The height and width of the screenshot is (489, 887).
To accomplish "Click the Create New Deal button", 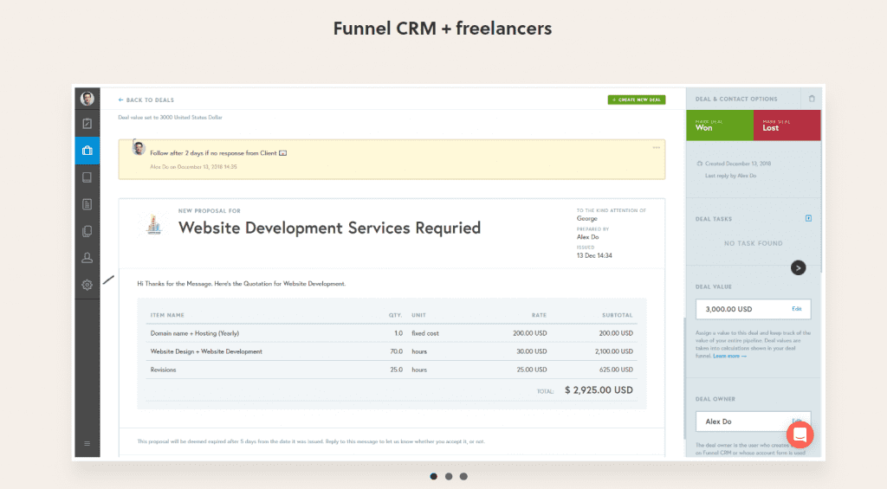I will click(637, 100).
